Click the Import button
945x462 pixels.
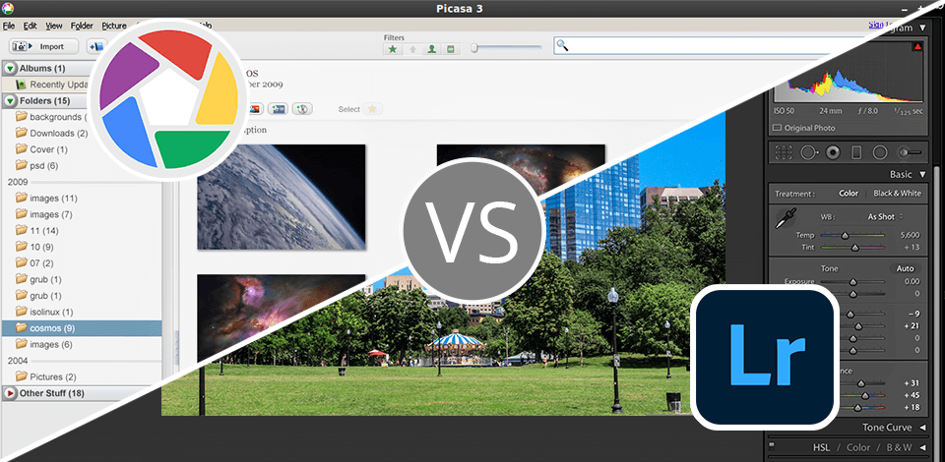[x=44, y=46]
